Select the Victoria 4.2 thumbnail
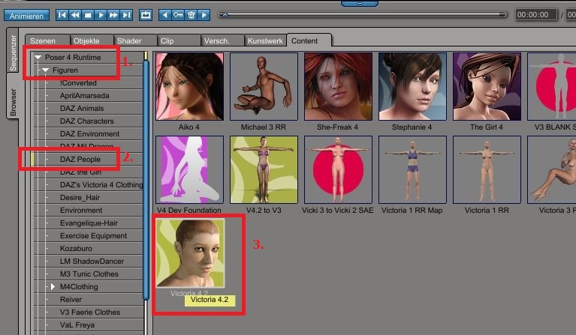This screenshot has width=576, height=335. pyautogui.click(x=190, y=253)
